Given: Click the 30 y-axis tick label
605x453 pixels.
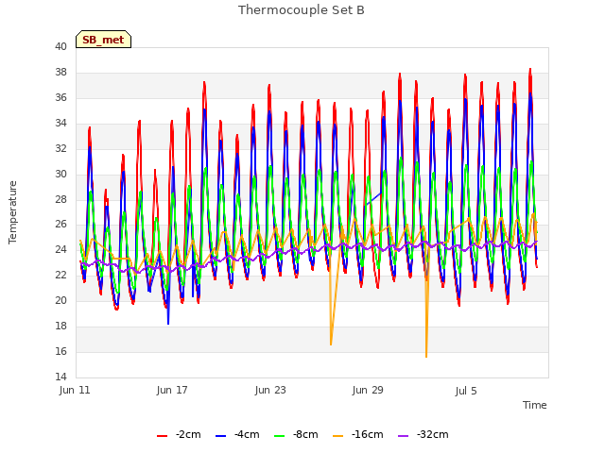Looking at the screenshot, I should pos(60,174).
